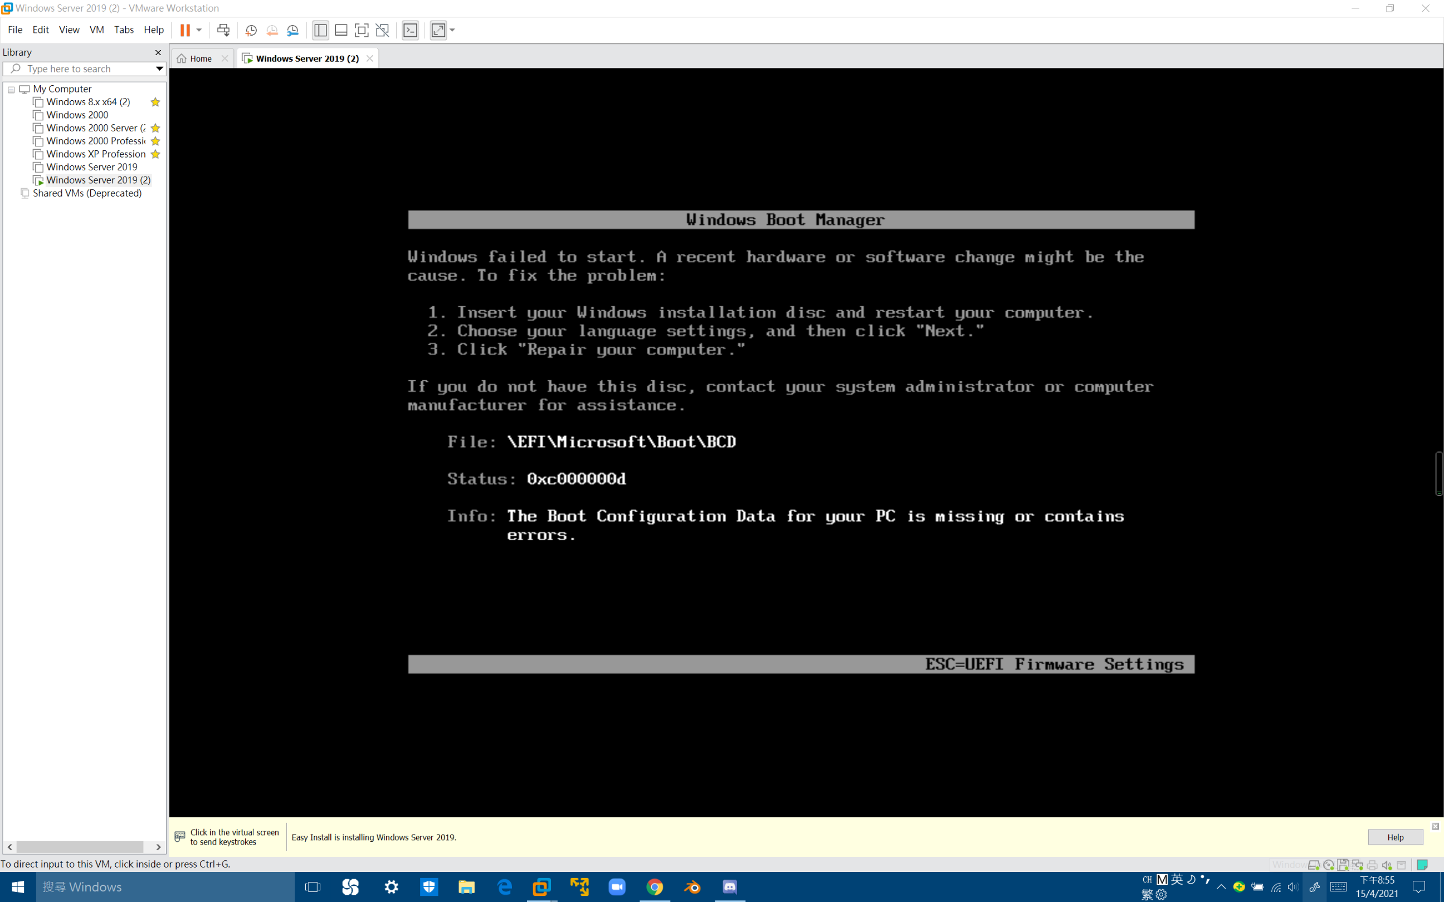Open the power options dropdown arrow

199,30
